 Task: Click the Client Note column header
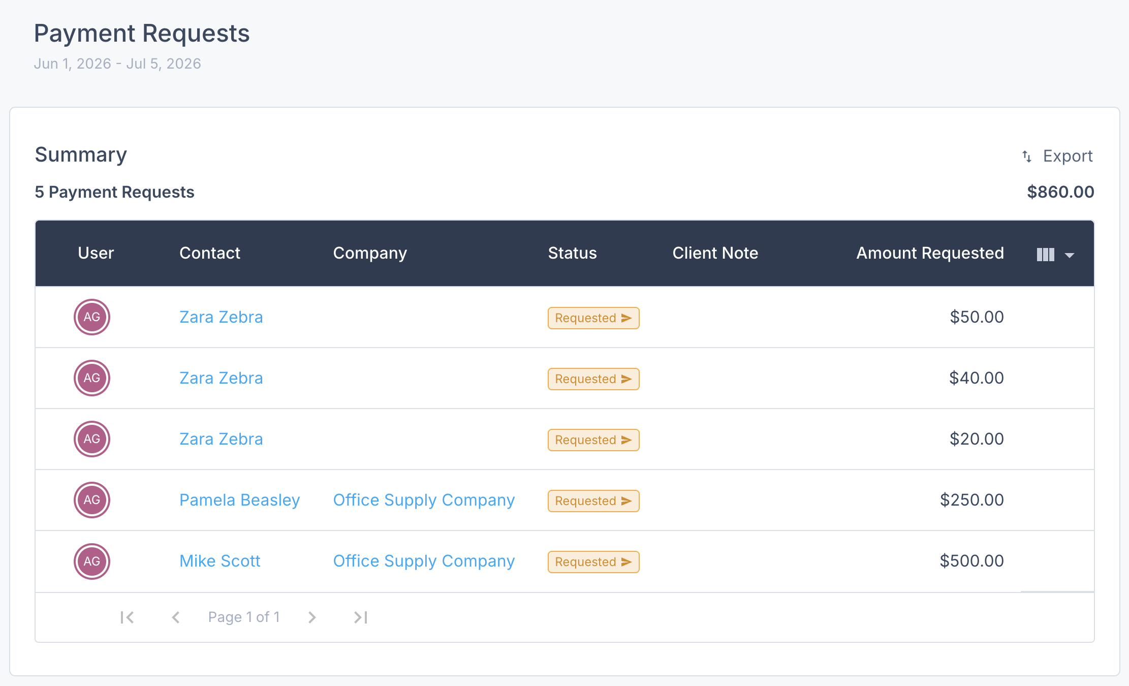(x=715, y=253)
